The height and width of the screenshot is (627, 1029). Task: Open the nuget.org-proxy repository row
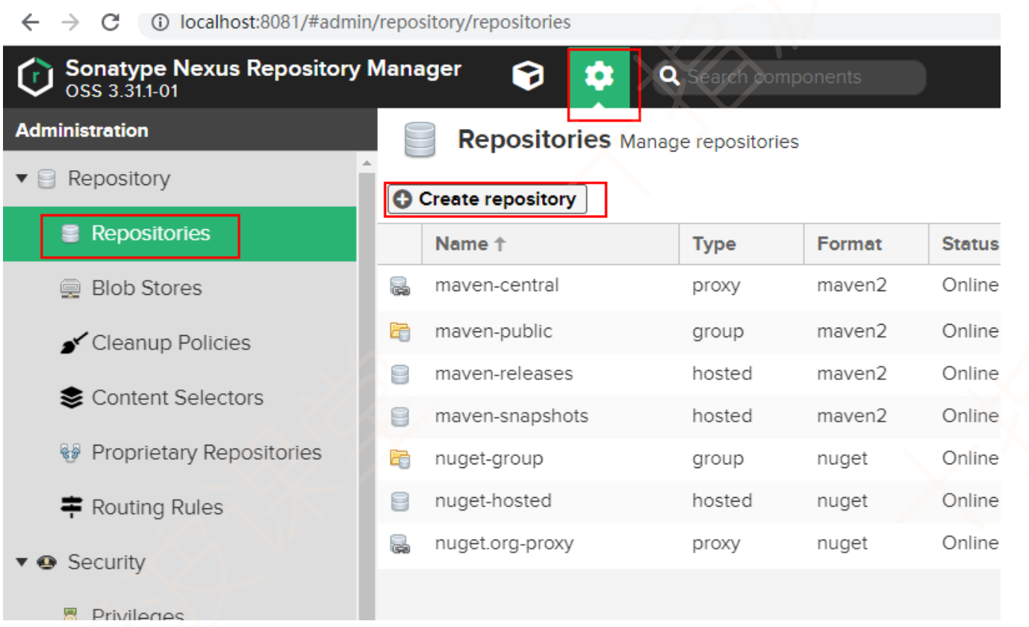688,544
